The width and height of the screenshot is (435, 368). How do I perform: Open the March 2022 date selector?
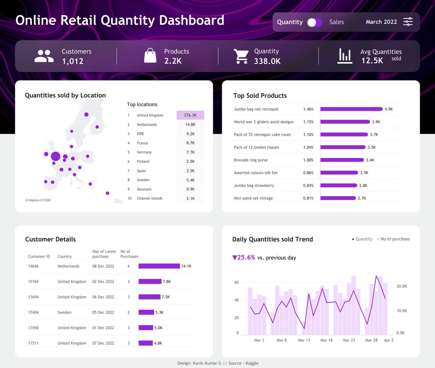[x=381, y=22]
